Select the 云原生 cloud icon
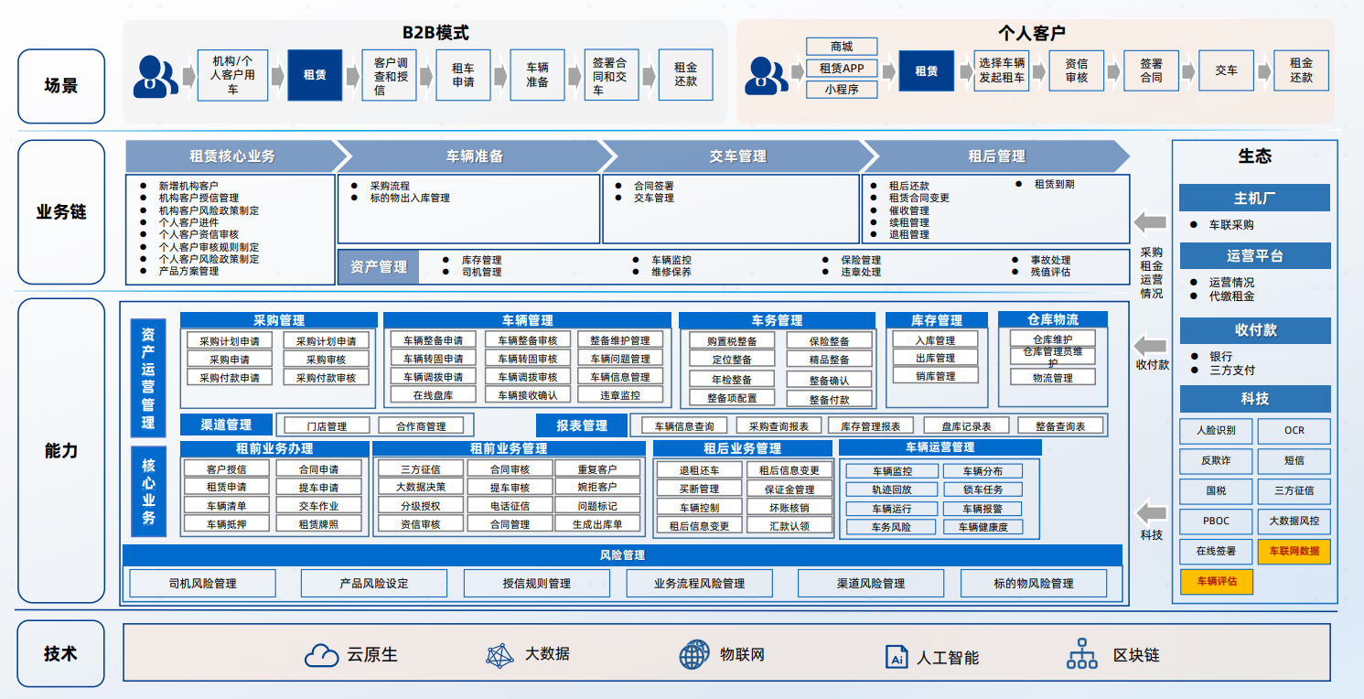Viewport: 1364px width, 699px height. [322, 655]
